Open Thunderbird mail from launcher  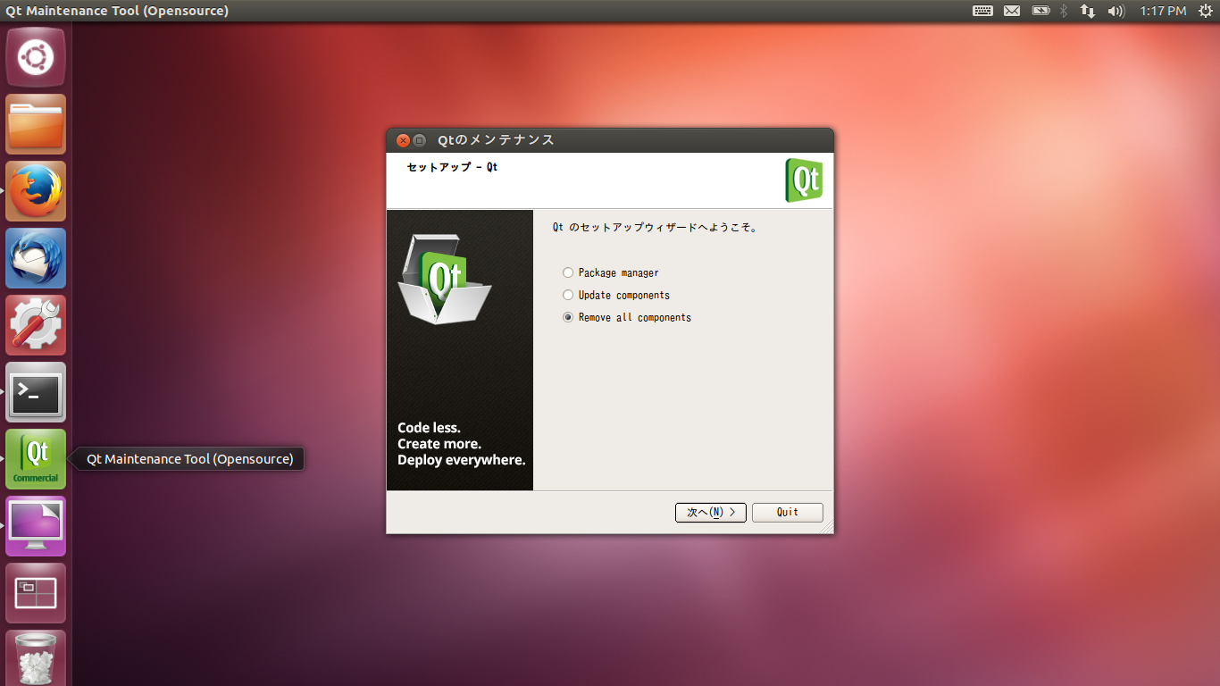click(x=36, y=258)
